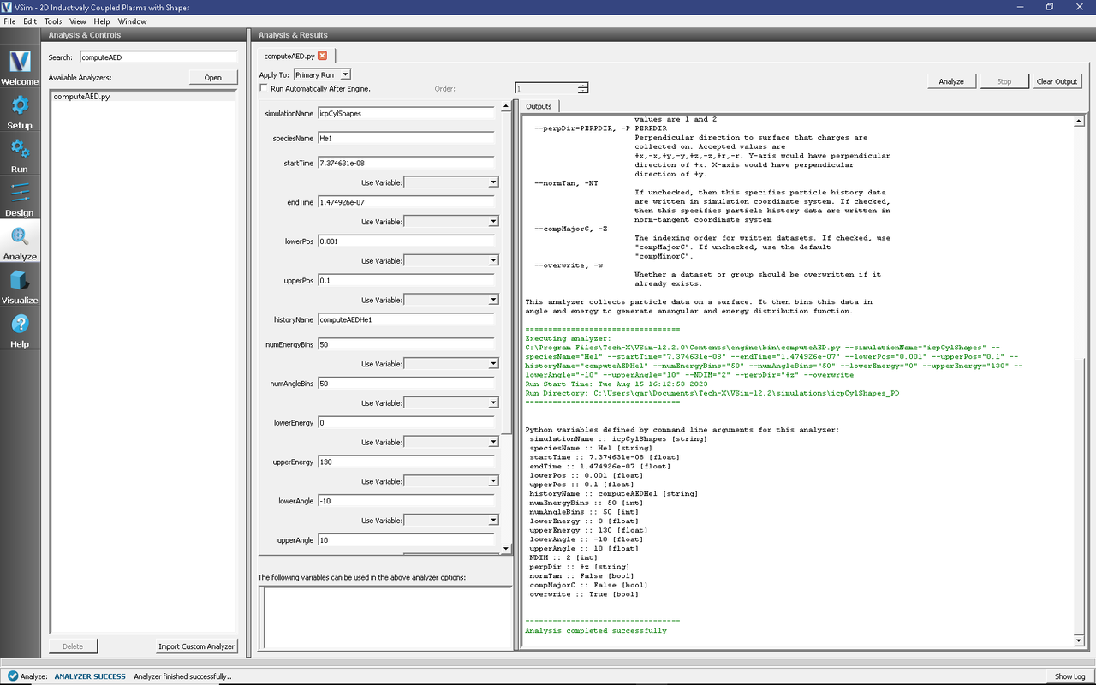Click the Delete button

73,646
